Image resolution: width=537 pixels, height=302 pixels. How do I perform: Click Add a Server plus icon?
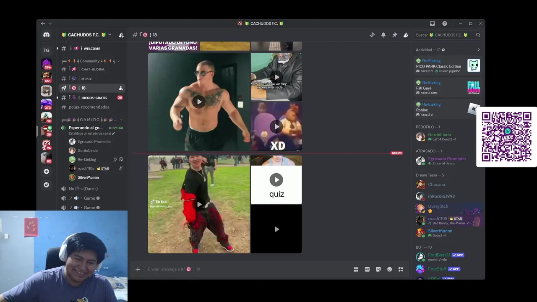[x=46, y=172]
